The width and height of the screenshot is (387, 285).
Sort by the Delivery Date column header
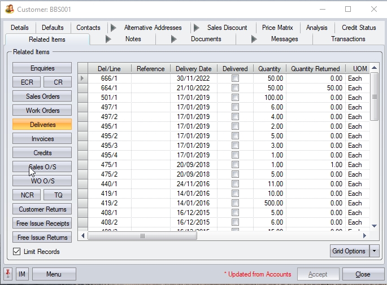[193, 69]
